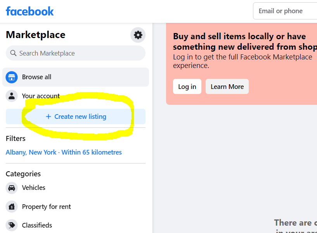Focus the Email or phone field
The width and height of the screenshot is (317, 233).
coord(285,11)
